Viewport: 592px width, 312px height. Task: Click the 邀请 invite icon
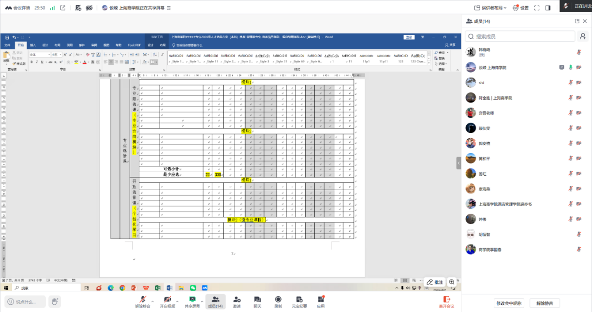237,302
